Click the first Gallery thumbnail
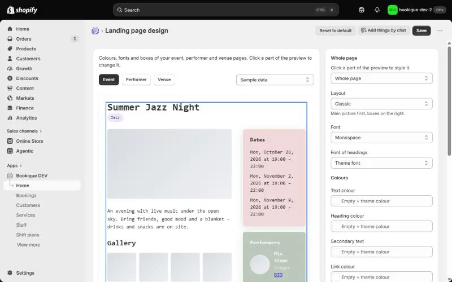Screen dimensions: 452x282 coord(122,267)
